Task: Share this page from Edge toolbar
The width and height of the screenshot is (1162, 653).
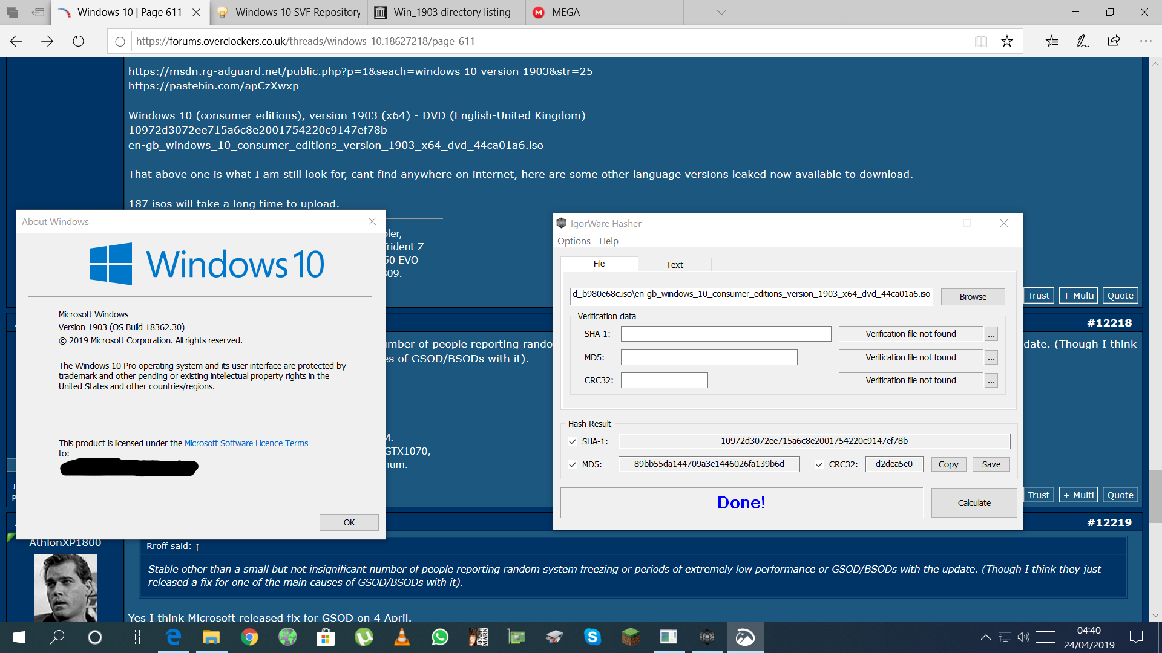Action: coord(1114,41)
